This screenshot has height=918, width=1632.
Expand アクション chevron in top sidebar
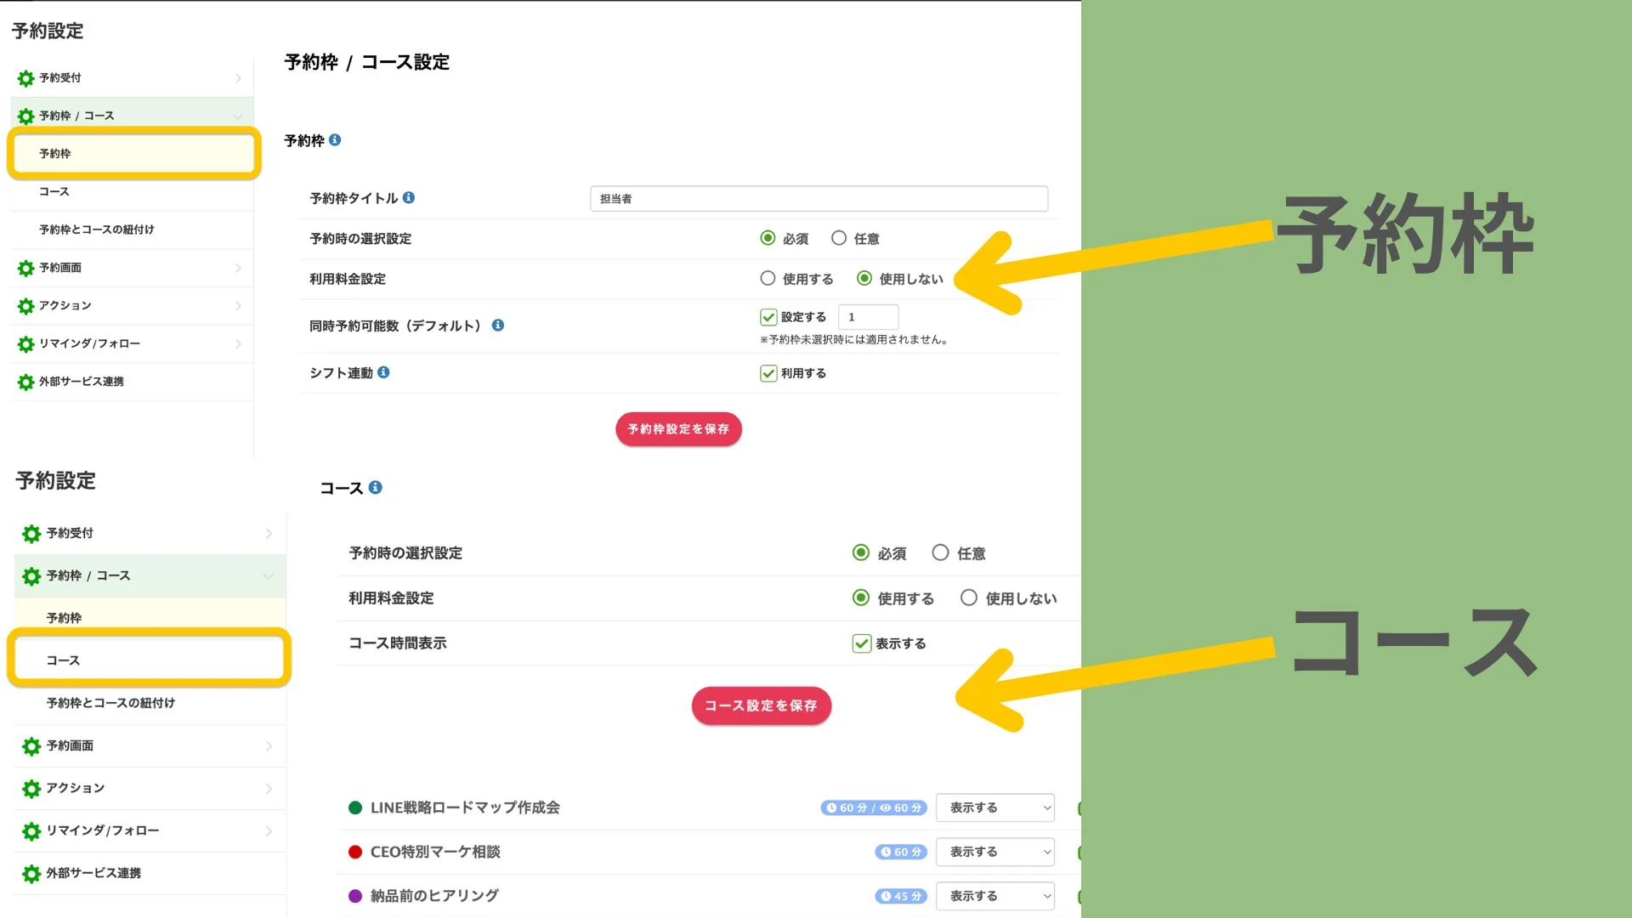tap(238, 306)
